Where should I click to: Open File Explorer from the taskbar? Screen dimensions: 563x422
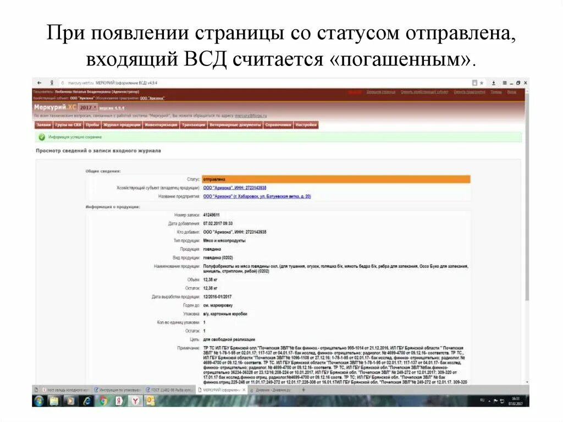[x=54, y=401]
